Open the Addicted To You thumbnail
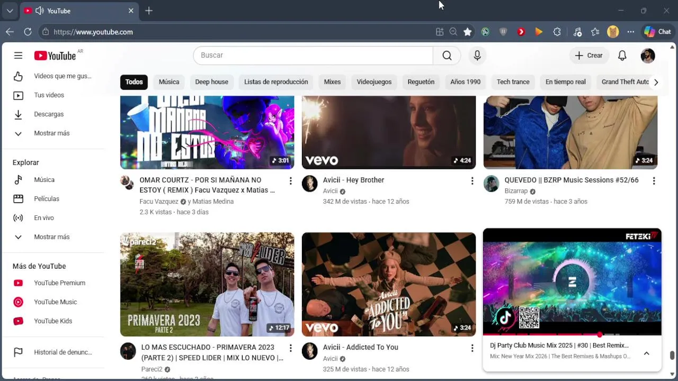The width and height of the screenshot is (678, 381). [389, 285]
